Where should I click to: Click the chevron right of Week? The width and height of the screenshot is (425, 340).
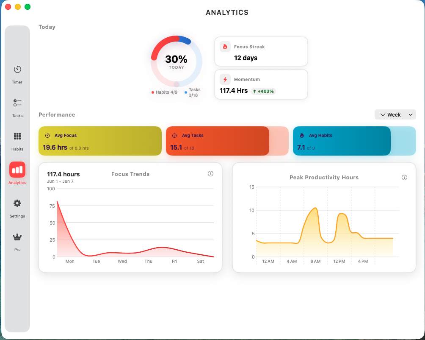[410, 115]
